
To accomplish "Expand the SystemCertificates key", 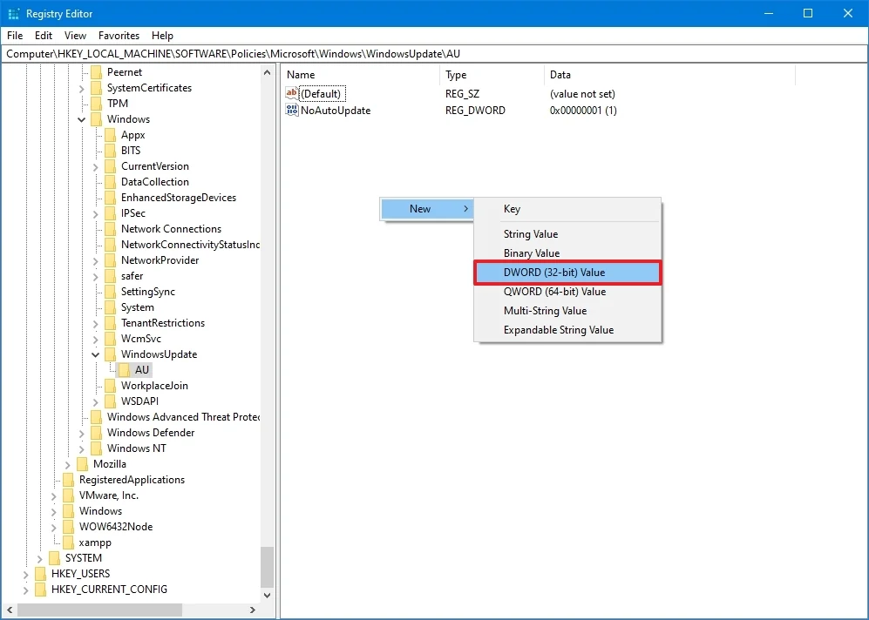I will coord(81,88).
